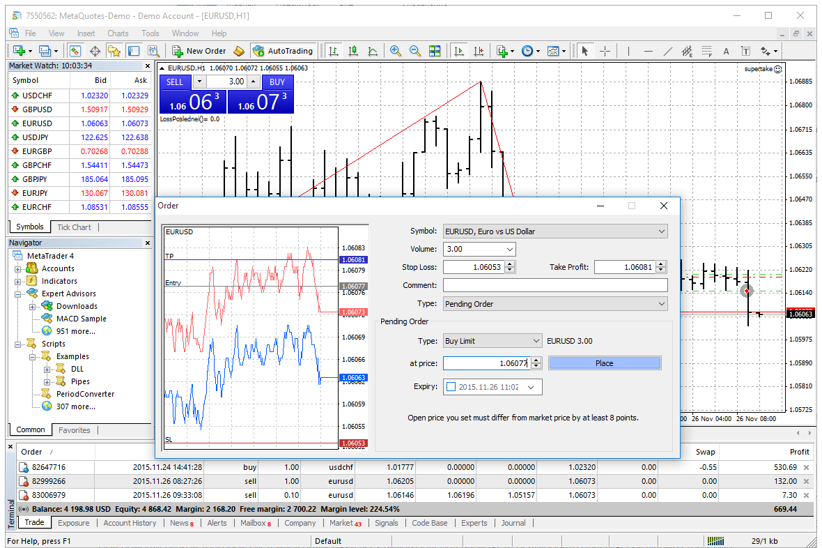Click the New Order toolbar button
This screenshot has width=822, height=548.
[199, 51]
